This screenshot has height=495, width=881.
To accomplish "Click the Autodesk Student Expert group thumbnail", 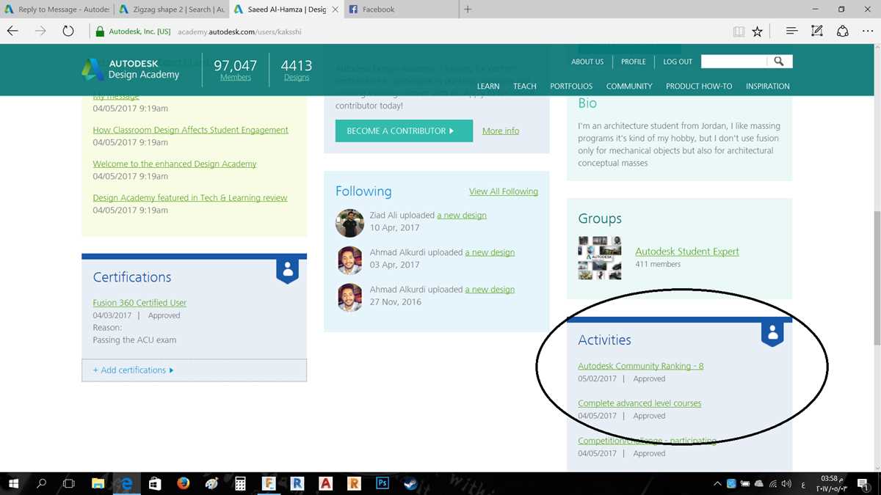I will pyautogui.click(x=600, y=258).
